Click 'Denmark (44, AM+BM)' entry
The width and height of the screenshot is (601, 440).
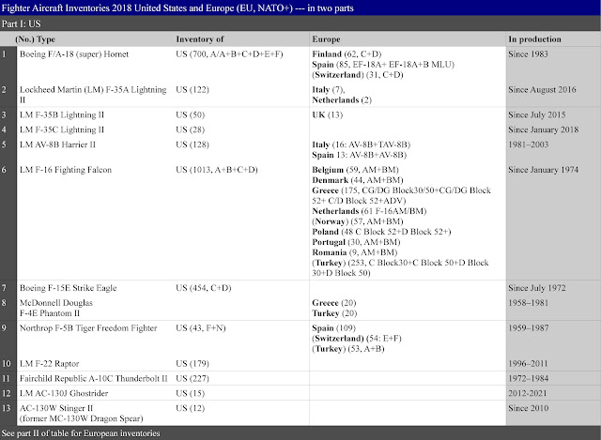pyautogui.click(x=358, y=180)
